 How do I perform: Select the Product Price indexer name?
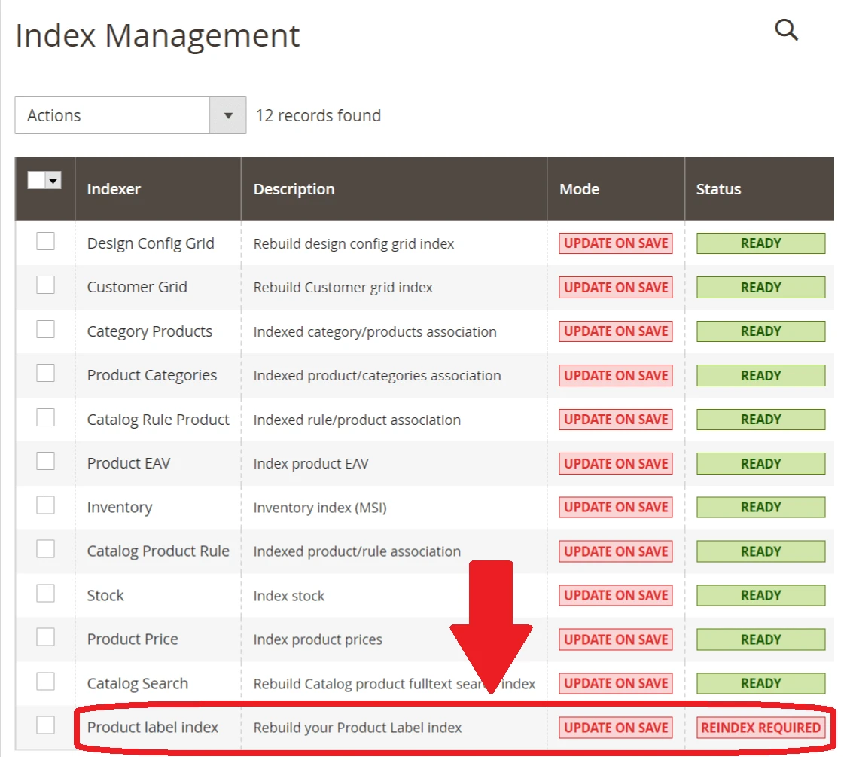[133, 639]
